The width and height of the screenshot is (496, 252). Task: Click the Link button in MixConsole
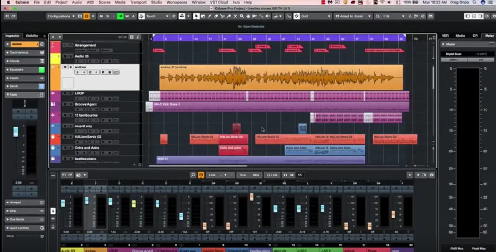212,175
